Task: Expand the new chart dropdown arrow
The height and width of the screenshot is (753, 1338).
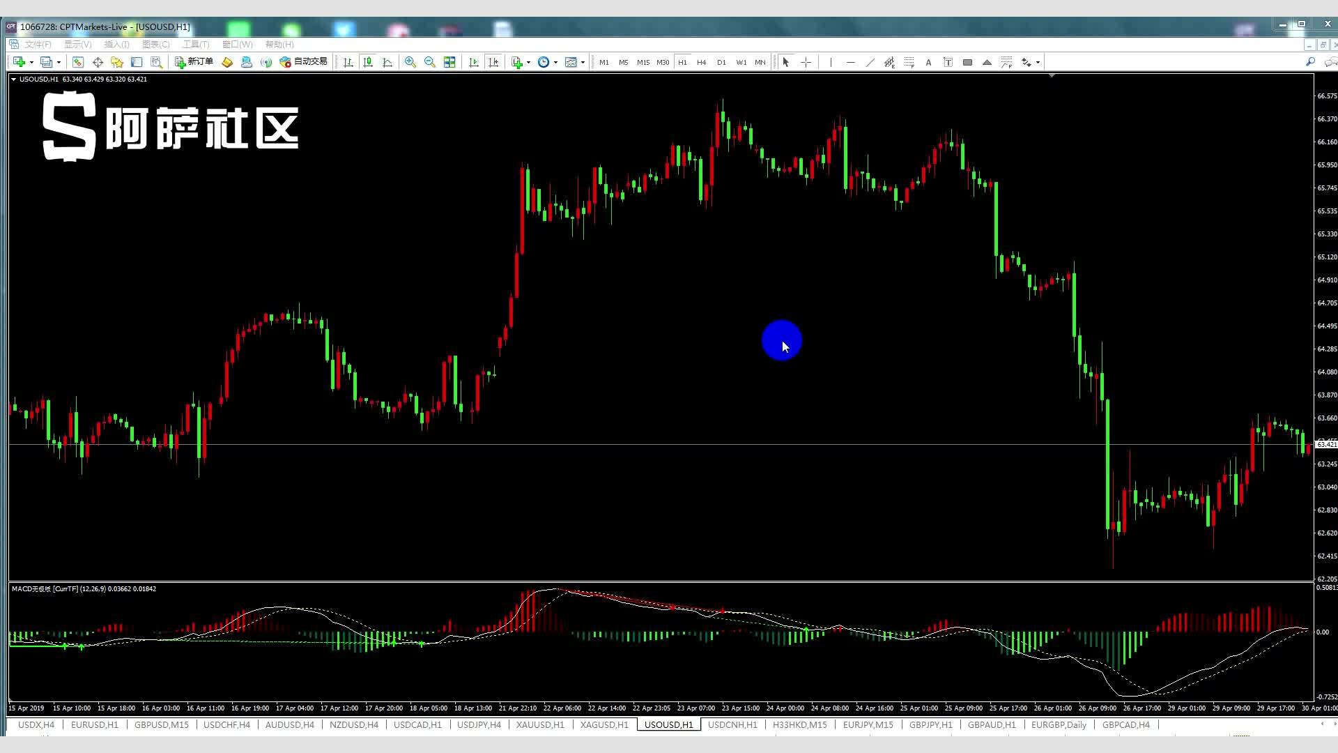Action: 31,62
